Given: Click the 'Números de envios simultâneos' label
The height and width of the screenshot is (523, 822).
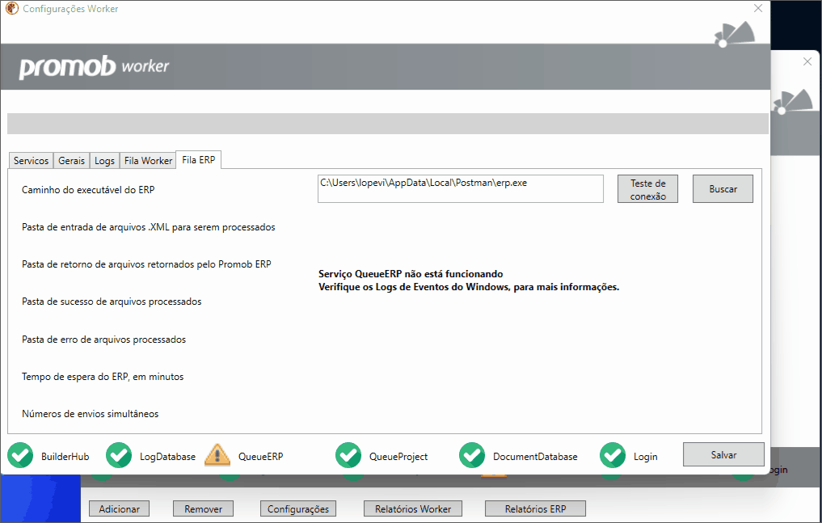Looking at the screenshot, I should pyautogui.click(x=91, y=414).
